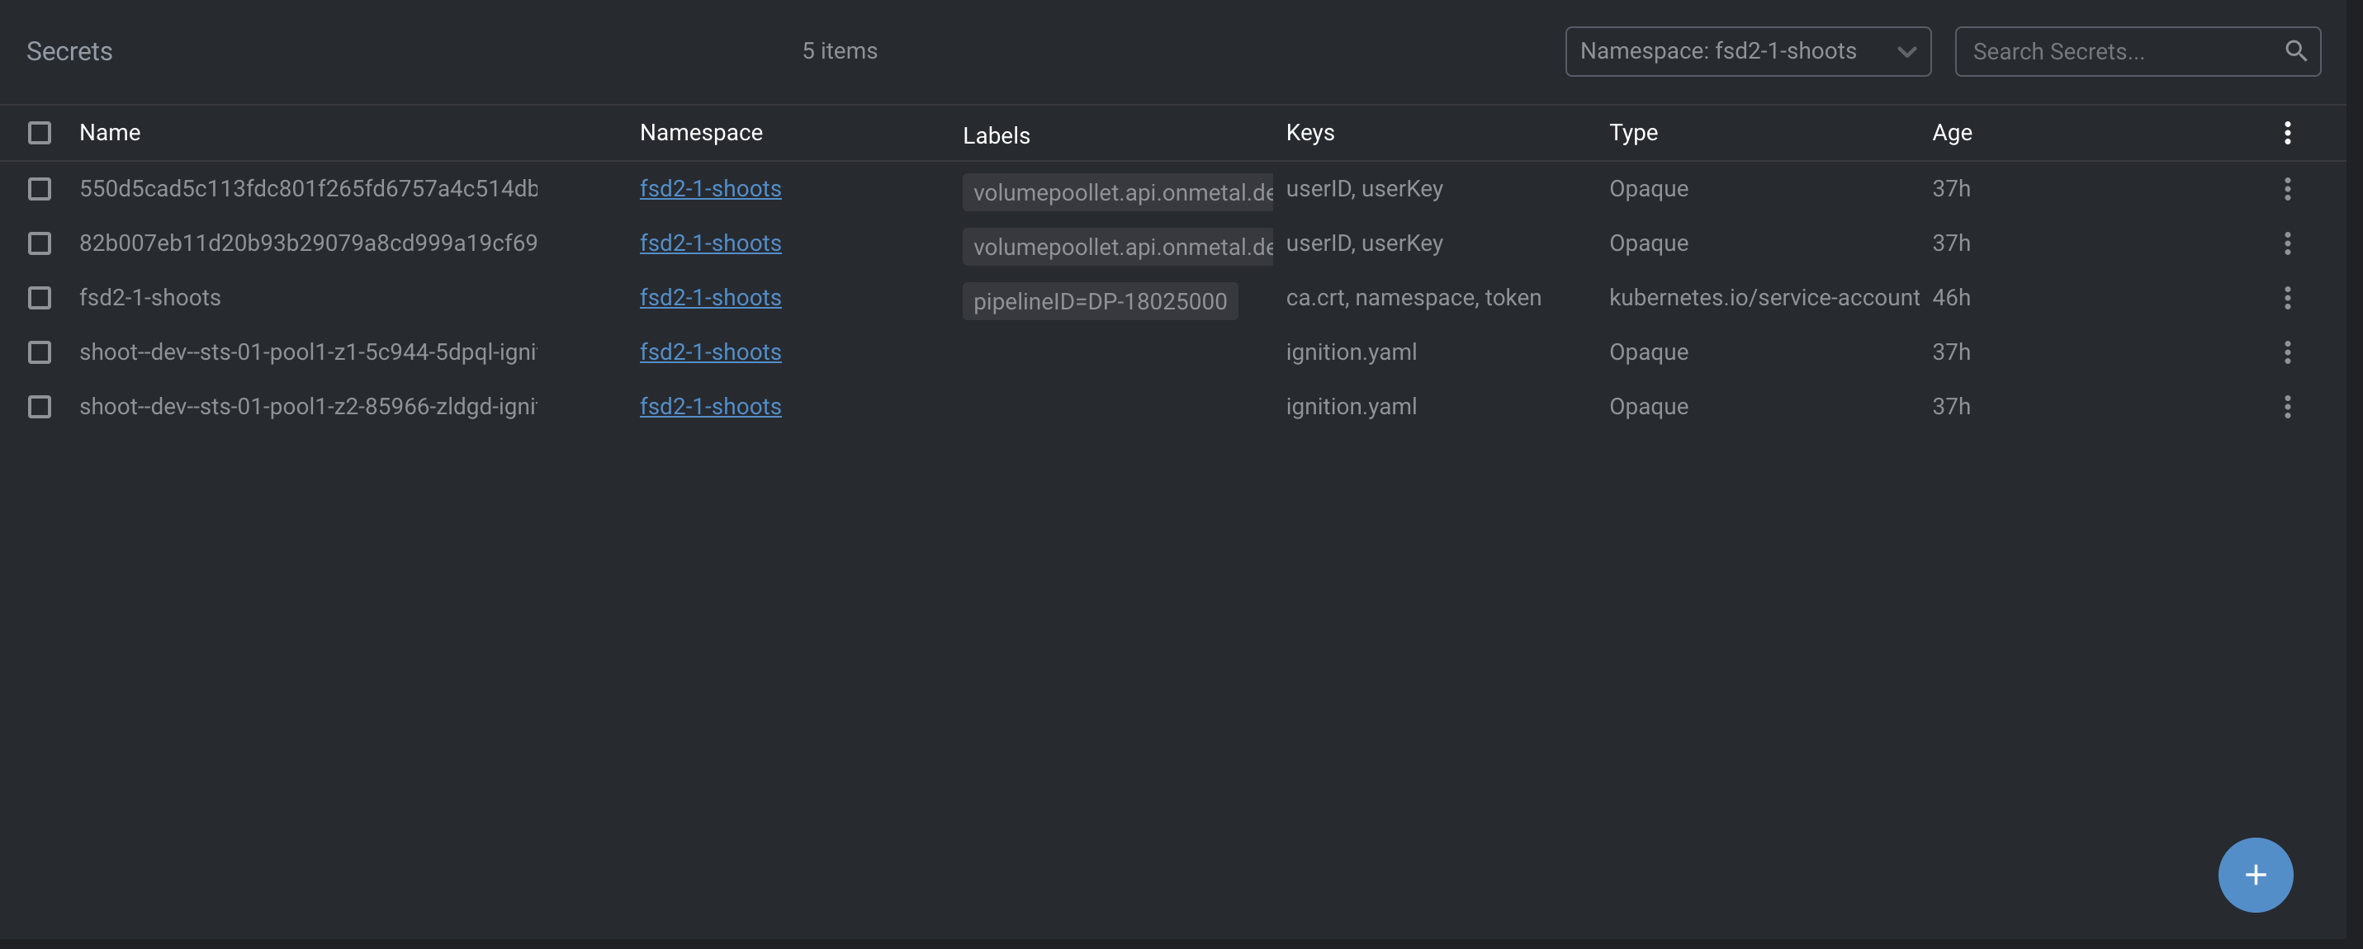Screen dimensions: 2363x949
Task: Open column options kebab menu in header
Action: 2287,133
